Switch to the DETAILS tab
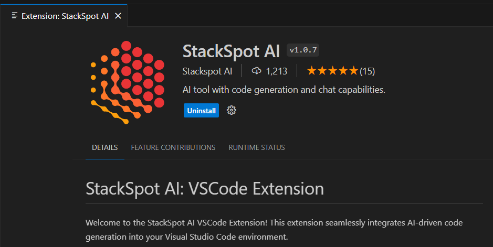Viewport: 493px width, 247px height. tap(104, 147)
